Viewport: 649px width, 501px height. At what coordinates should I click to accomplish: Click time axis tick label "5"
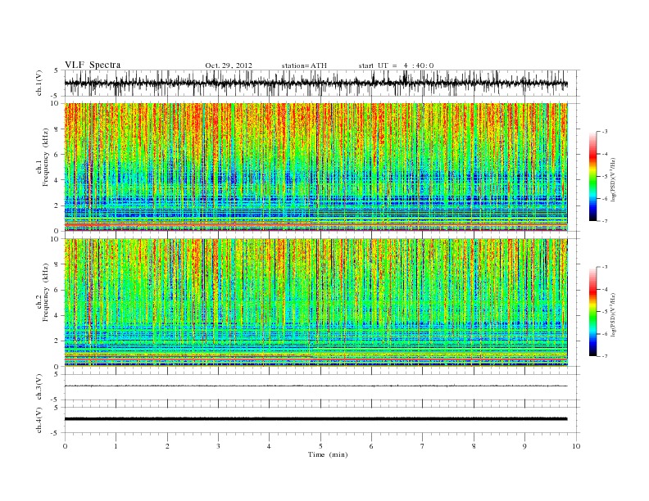[320, 446]
